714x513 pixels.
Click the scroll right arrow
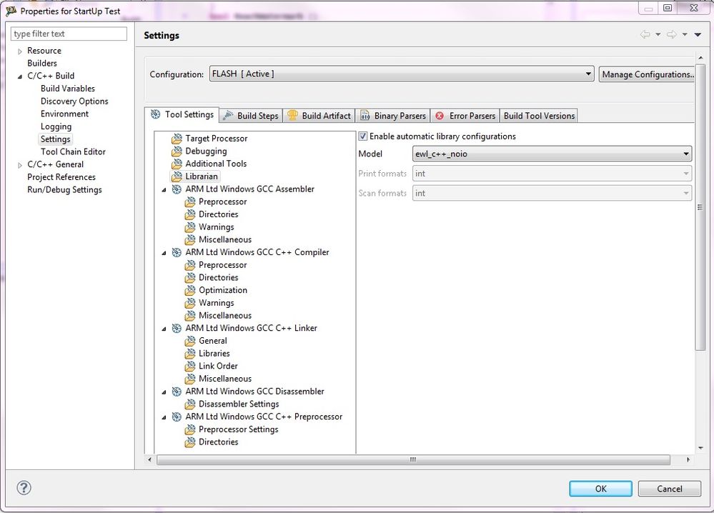click(688, 459)
